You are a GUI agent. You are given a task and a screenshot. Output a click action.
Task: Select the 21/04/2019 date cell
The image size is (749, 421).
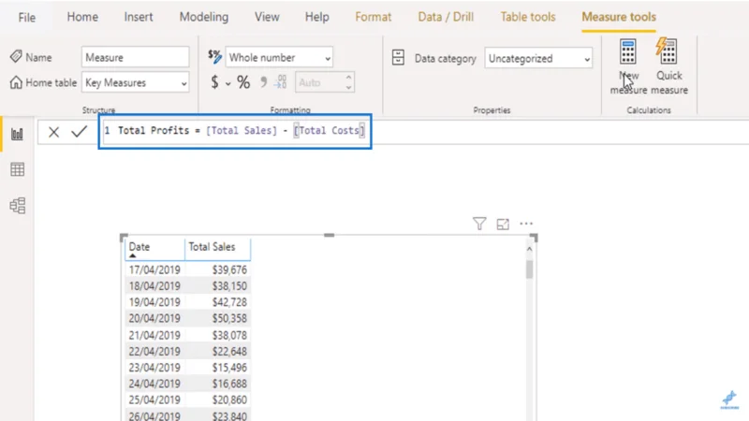click(x=154, y=335)
